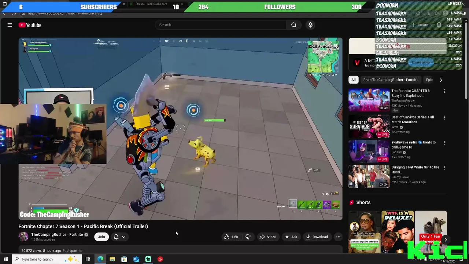Open YouTube notifications bell in header
Viewport: 469px width, 264px height.
tap(439, 25)
